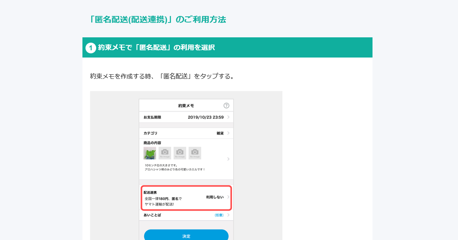
Task: Click the 「匿名配送(配送連携)」のご利用方法 heading link
Action: [158, 19]
